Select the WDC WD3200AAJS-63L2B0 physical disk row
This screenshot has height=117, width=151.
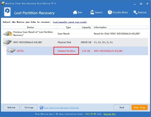tap(75, 42)
